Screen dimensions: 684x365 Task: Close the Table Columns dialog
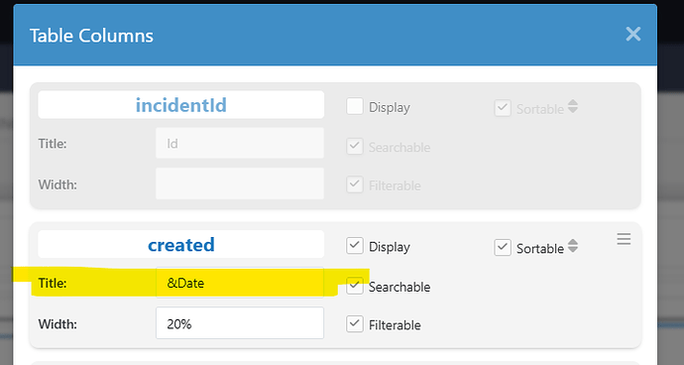[633, 34]
